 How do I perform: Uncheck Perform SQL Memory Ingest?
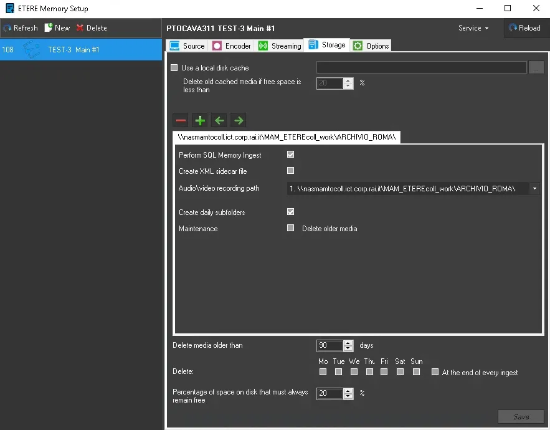tap(290, 155)
